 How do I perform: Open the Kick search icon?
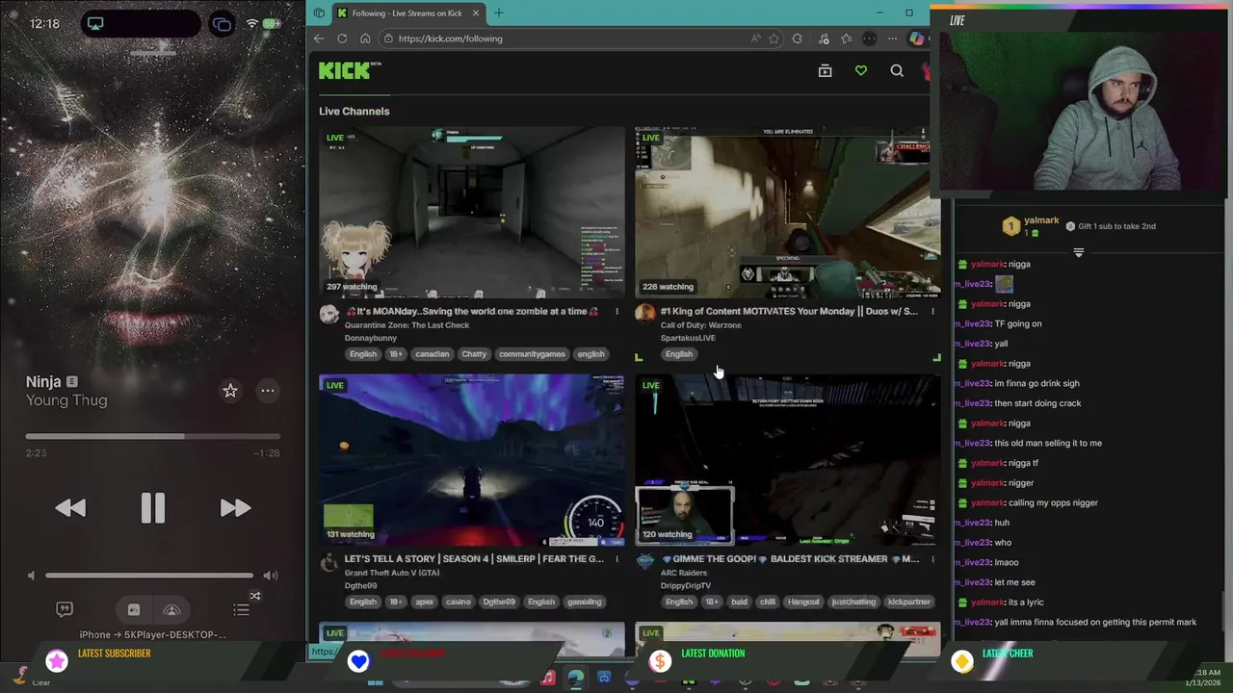pyautogui.click(x=897, y=70)
